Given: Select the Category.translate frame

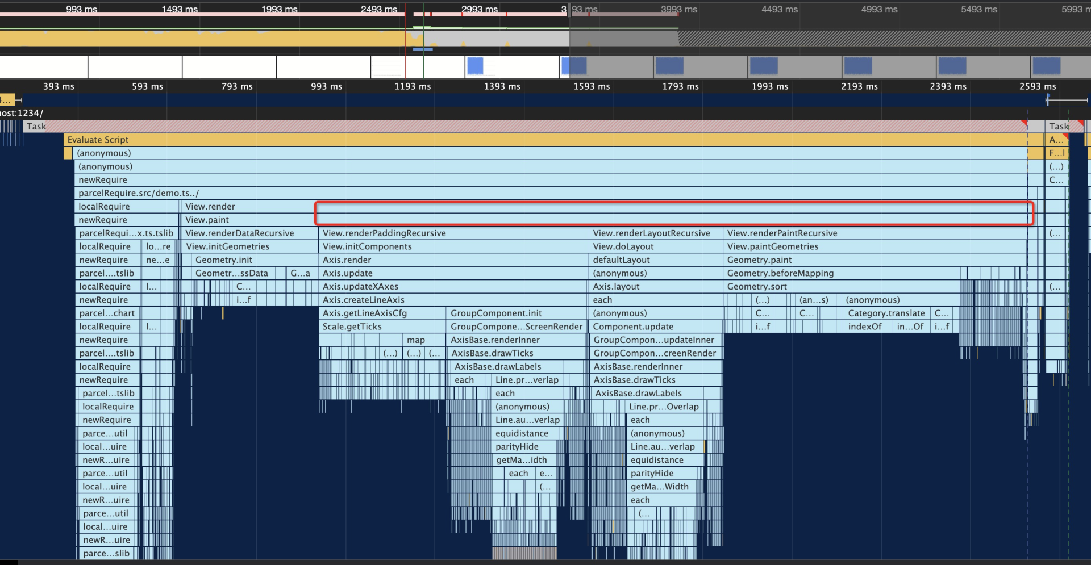Looking at the screenshot, I should [x=886, y=313].
